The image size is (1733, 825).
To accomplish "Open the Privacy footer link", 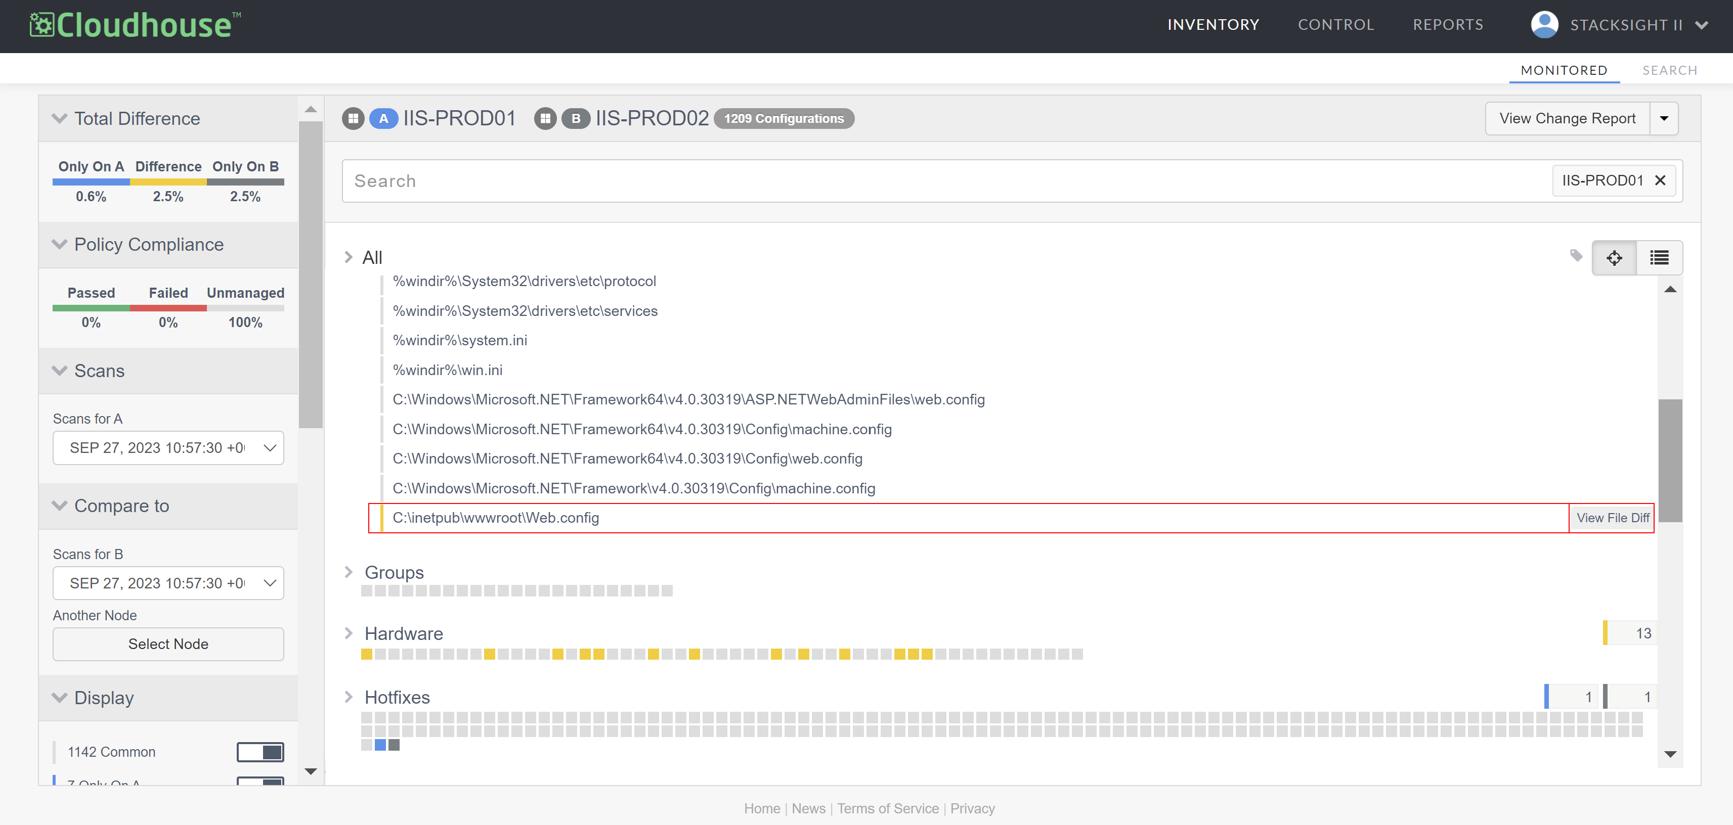I will pos(972,808).
